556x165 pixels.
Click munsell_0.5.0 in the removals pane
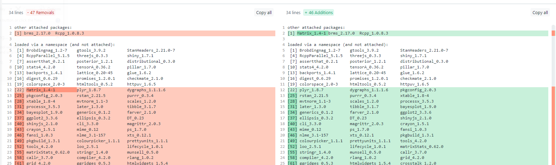[x=143, y=152]
